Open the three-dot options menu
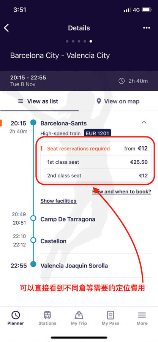Viewport: 158px width, 342px height. 147,28
